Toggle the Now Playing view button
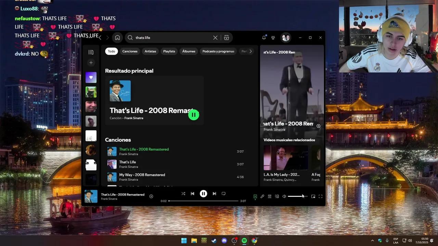Screen dimensions: 438x246 point(255,196)
